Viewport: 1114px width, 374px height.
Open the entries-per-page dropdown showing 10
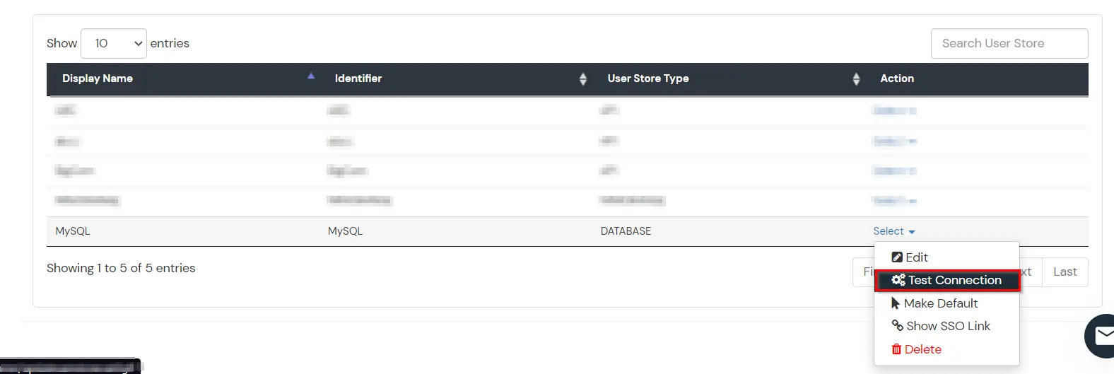(x=114, y=43)
